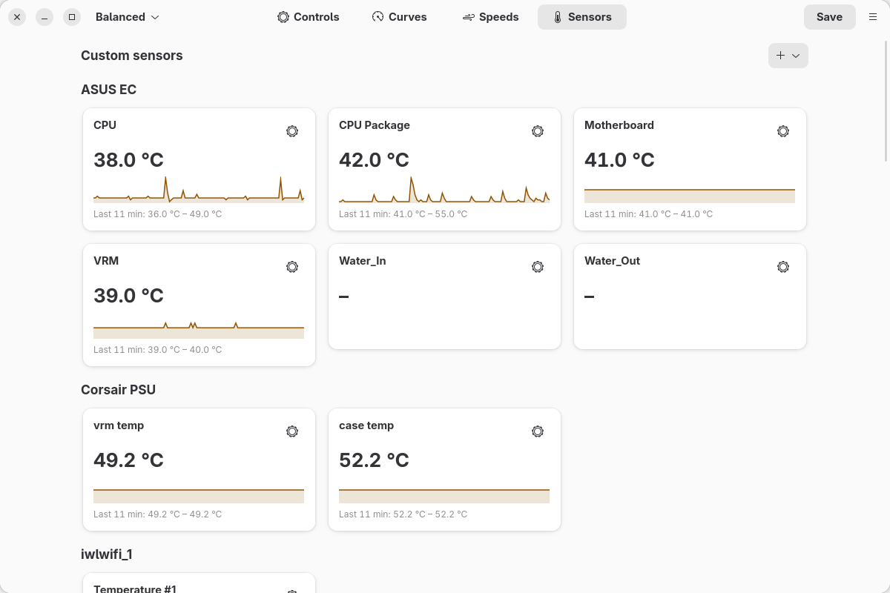The width and height of the screenshot is (890, 593).
Task: Click the Corsair PSU section heading
Action: click(x=118, y=390)
